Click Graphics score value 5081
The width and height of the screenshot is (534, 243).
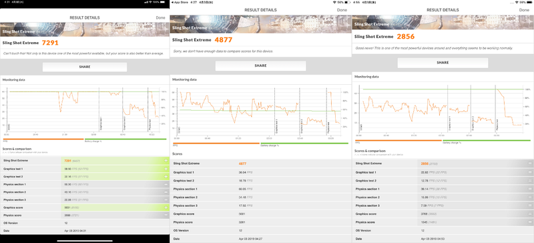click(242, 214)
